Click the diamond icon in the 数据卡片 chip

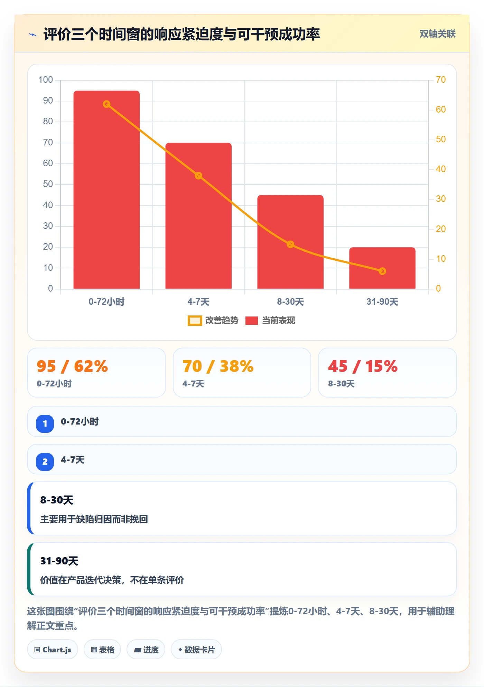pos(180,650)
